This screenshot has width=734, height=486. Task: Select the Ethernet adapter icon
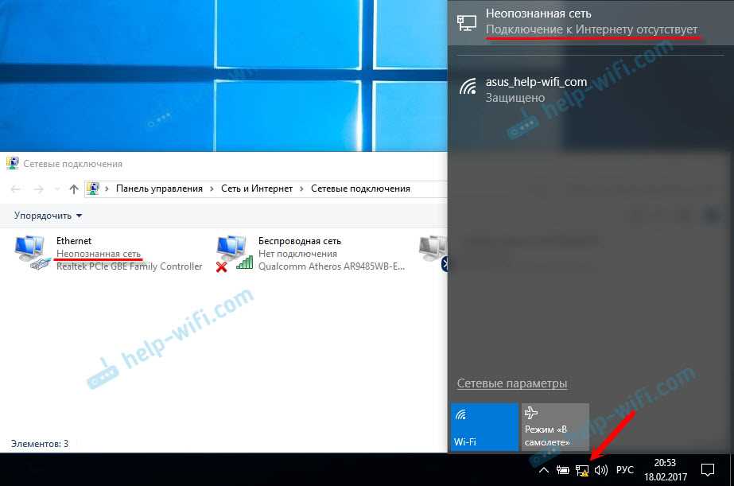pos(32,253)
